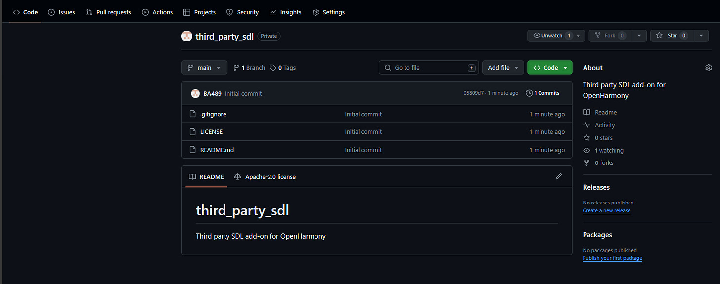This screenshot has width=720, height=284.
Task: Open the main branch selector
Action: point(204,68)
